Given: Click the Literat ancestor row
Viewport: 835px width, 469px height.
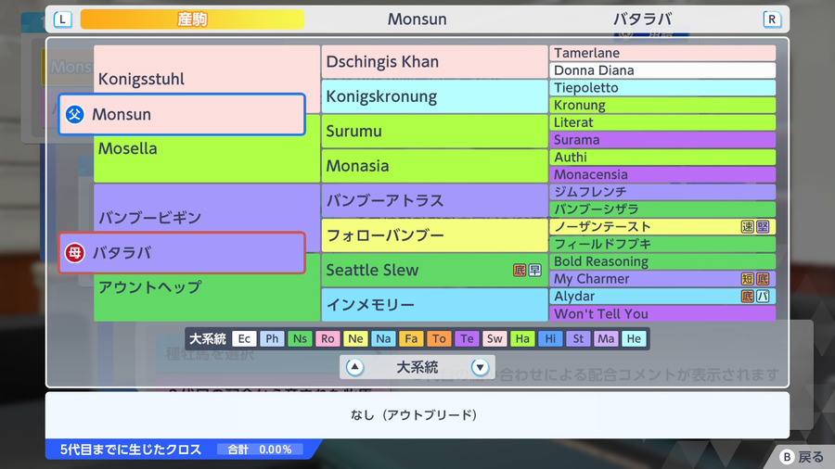Looking at the screenshot, I should click(662, 122).
